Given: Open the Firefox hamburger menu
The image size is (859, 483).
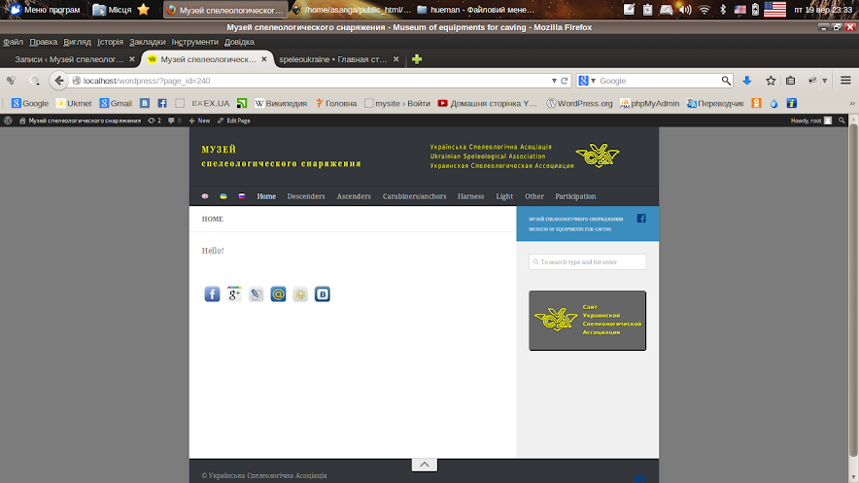Looking at the screenshot, I should pyautogui.click(x=845, y=81).
